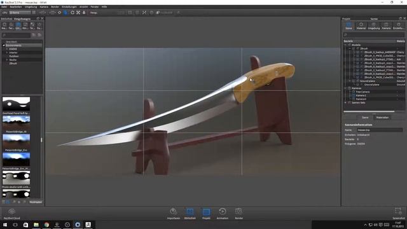The image size is (407, 229).
Task: Click the down-arrow toolbar icon
Action: click(x=84, y=13)
